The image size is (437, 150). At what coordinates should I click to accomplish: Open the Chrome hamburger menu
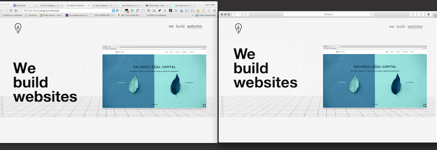214,10
